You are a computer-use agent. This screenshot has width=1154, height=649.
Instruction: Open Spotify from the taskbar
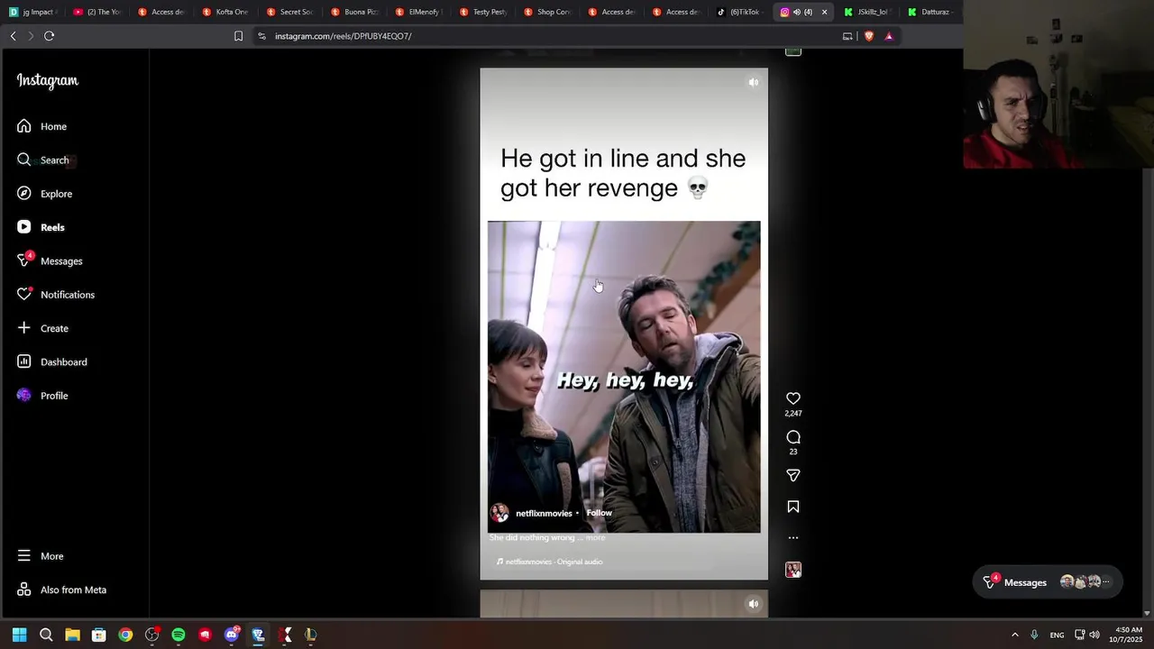[179, 635]
